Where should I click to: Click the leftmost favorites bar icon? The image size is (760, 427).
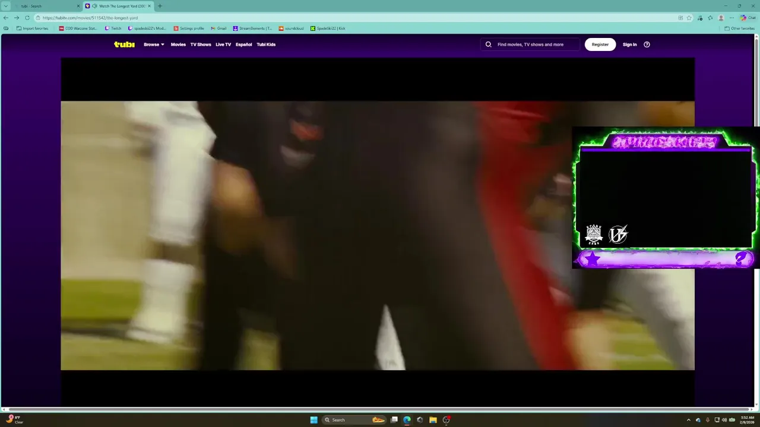point(6,28)
